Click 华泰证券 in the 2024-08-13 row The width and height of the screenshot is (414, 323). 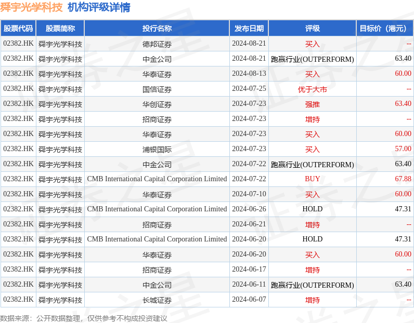tap(157, 74)
